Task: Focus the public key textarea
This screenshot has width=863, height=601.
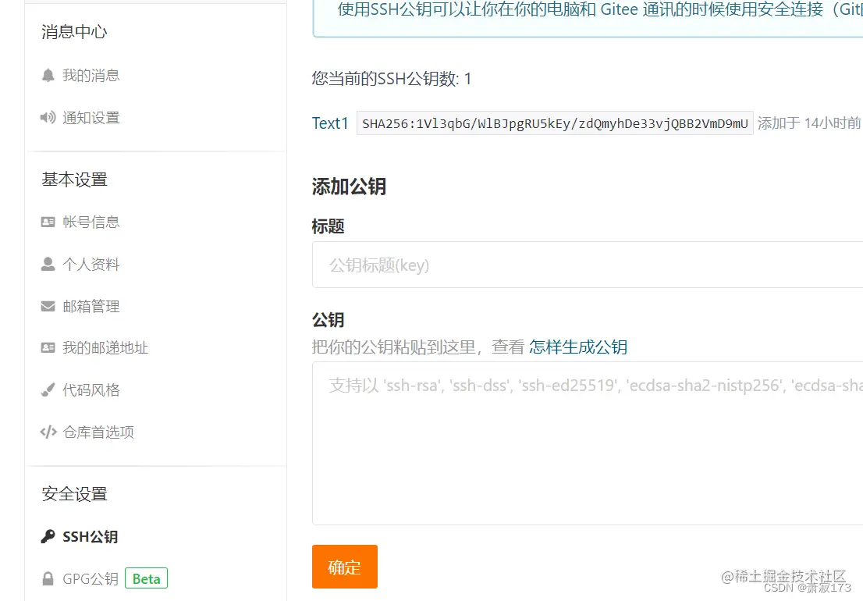Action: pos(588,443)
